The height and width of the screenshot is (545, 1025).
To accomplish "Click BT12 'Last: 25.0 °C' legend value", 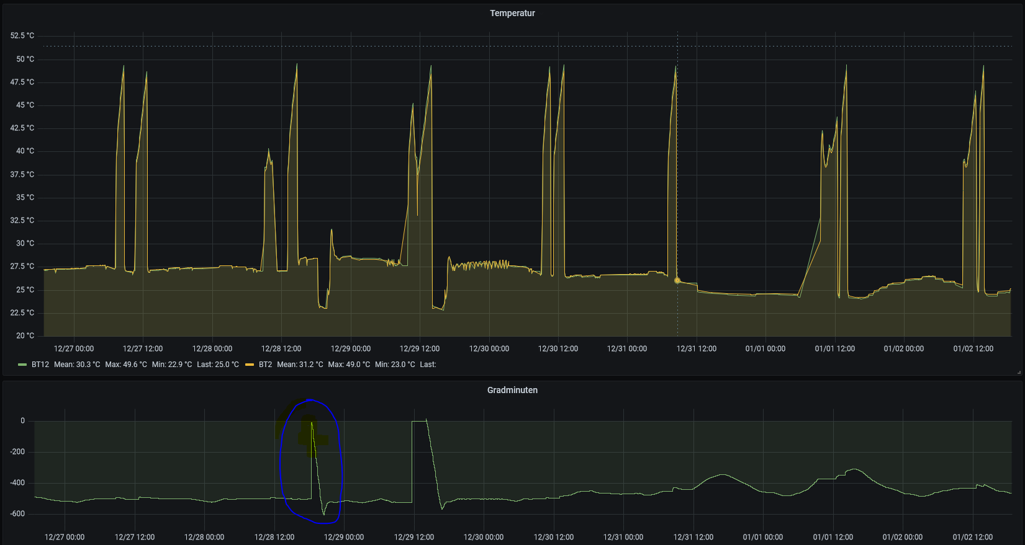I will pyautogui.click(x=218, y=365).
